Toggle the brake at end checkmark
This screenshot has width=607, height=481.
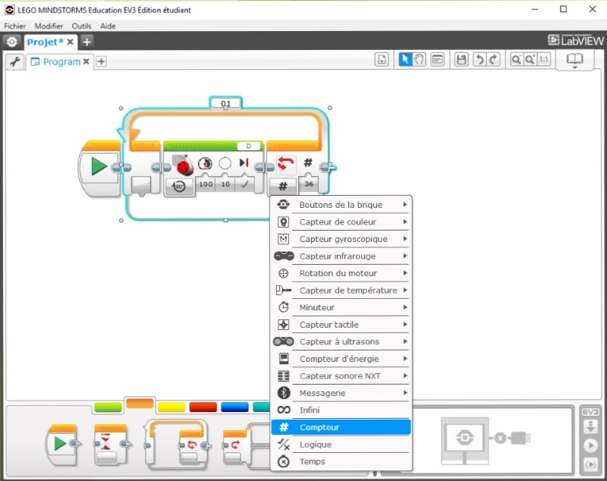click(x=244, y=184)
